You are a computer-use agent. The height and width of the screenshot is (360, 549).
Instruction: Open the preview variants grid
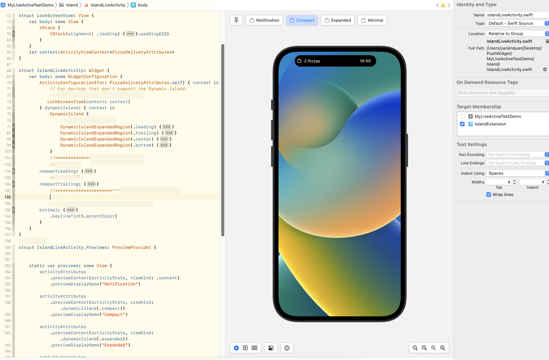click(254, 348)
